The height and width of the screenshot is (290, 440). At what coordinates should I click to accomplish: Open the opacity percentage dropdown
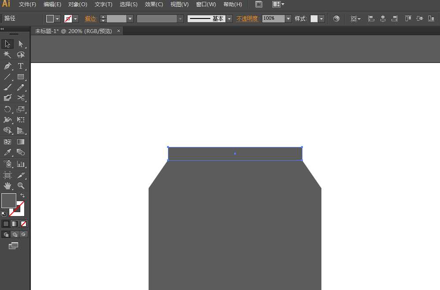pyautogui.click(x=288, y=18)
